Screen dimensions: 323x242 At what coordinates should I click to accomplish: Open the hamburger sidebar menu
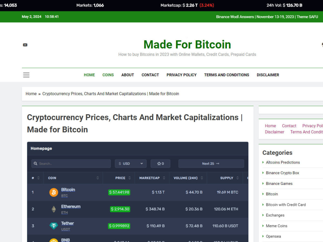tap(26, 75)
